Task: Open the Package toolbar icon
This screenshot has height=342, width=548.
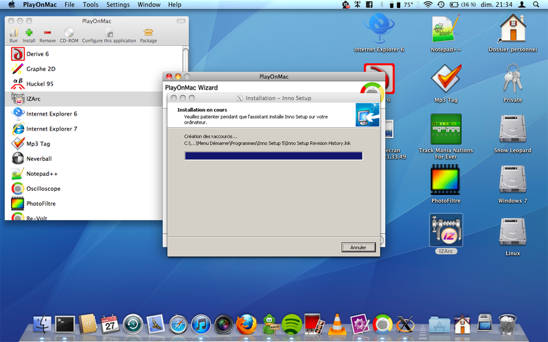Action: point(148,33)
